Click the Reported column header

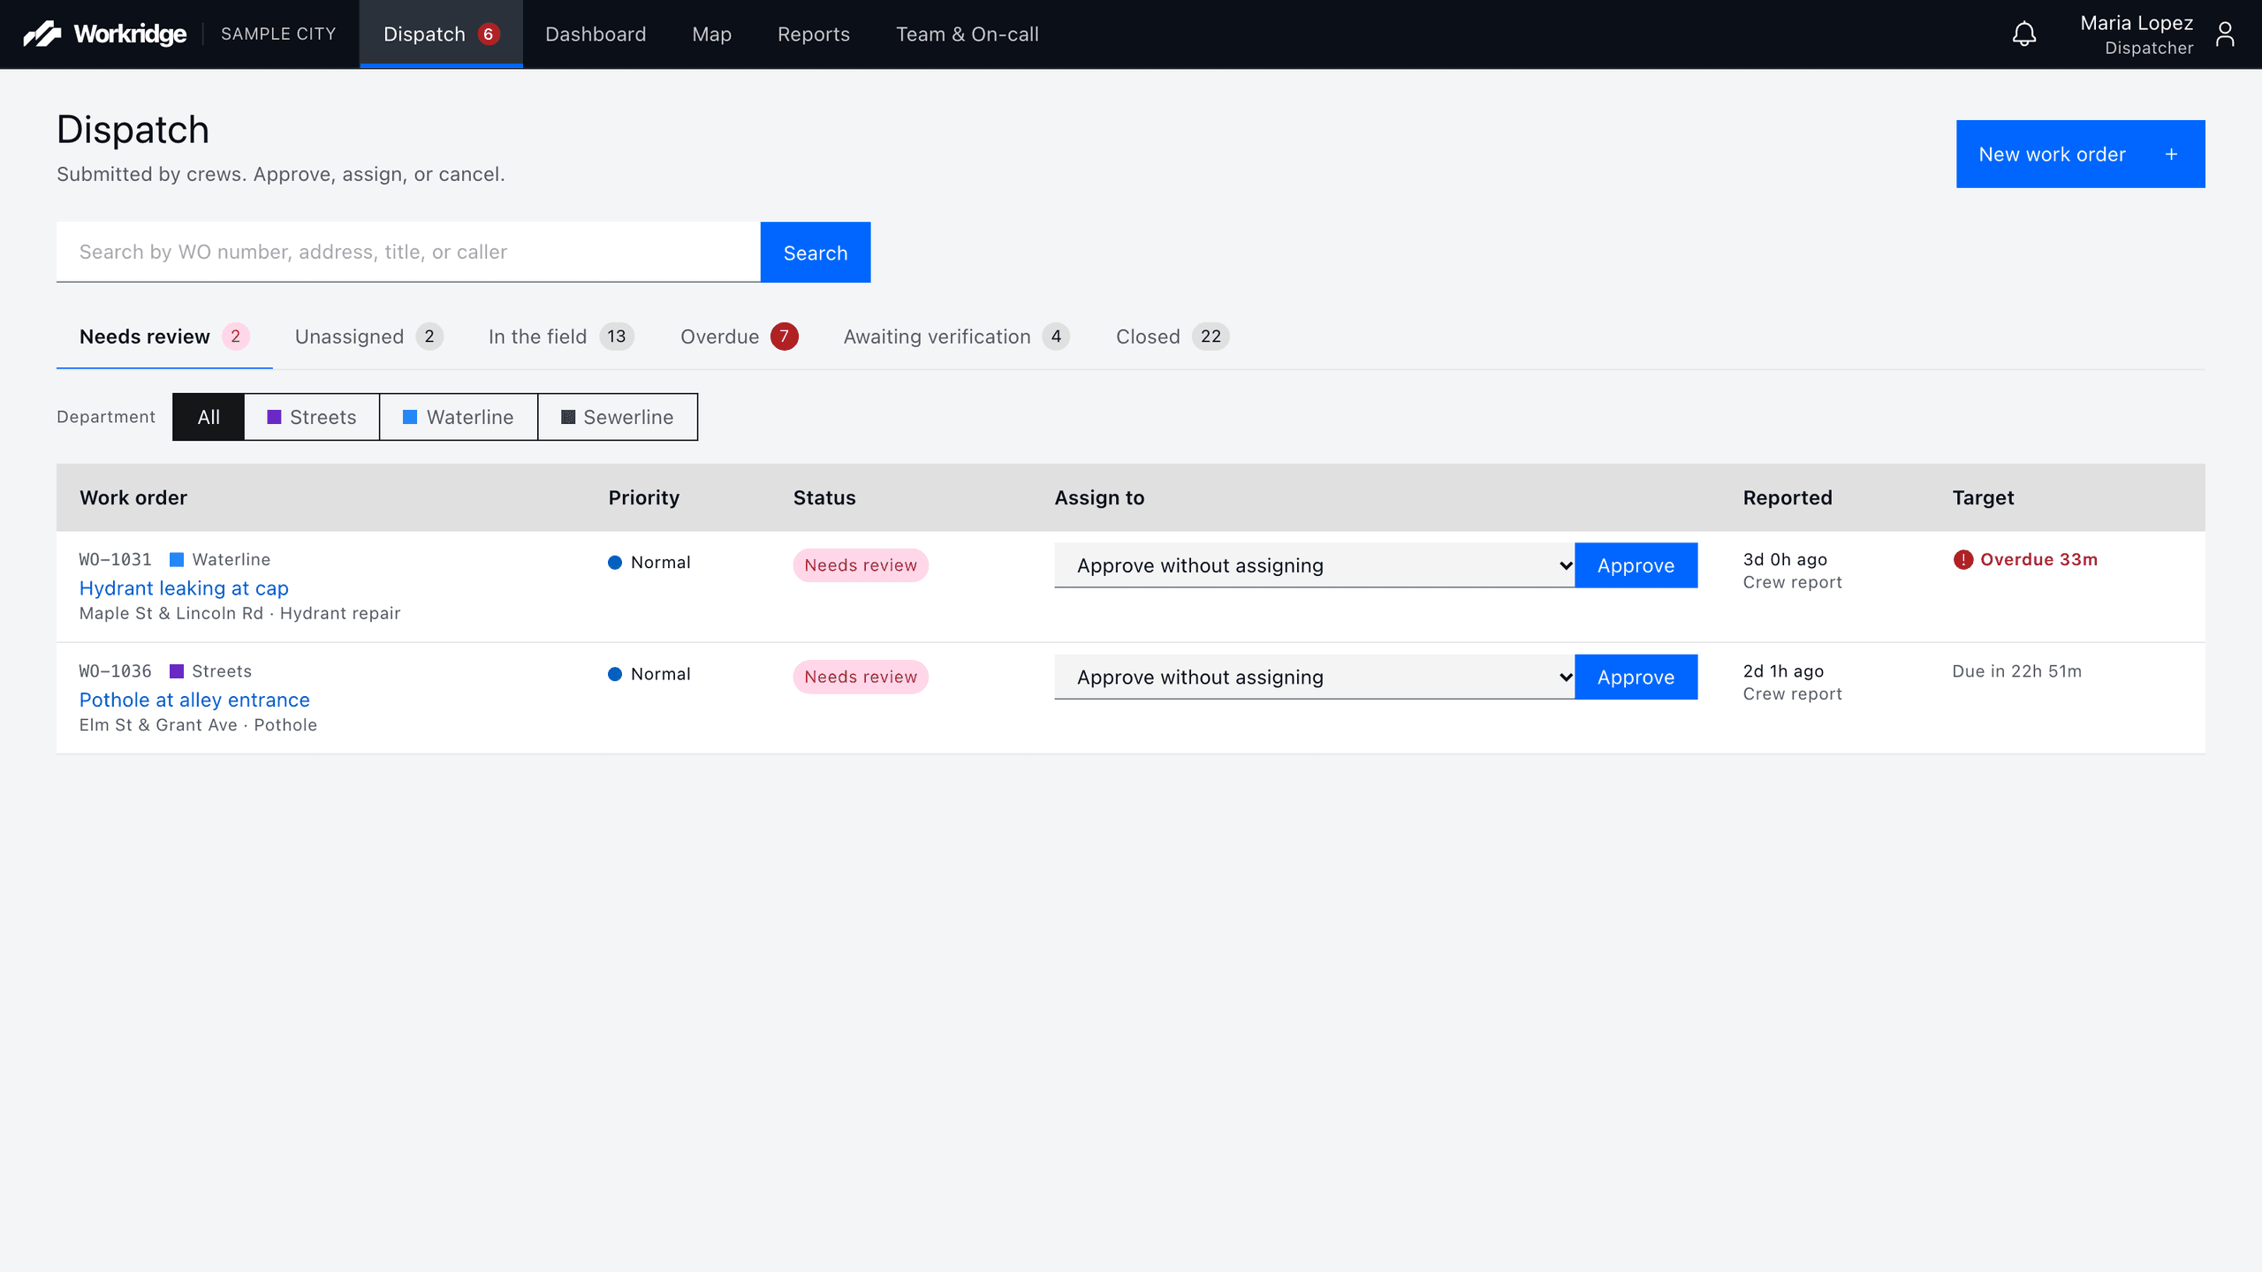[x=1787, y=497]
